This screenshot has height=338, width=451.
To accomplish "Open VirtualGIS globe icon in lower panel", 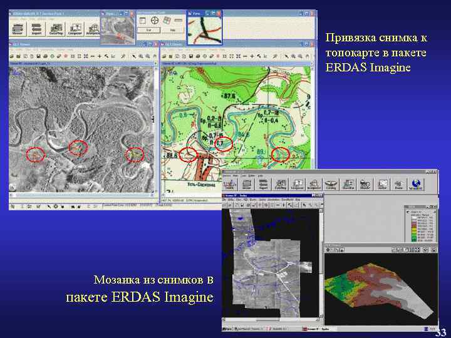I will (416, 184).
